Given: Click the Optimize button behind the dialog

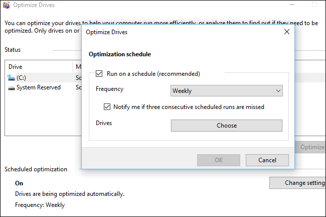Looking at the screenshot, I should tap(311, 147).
